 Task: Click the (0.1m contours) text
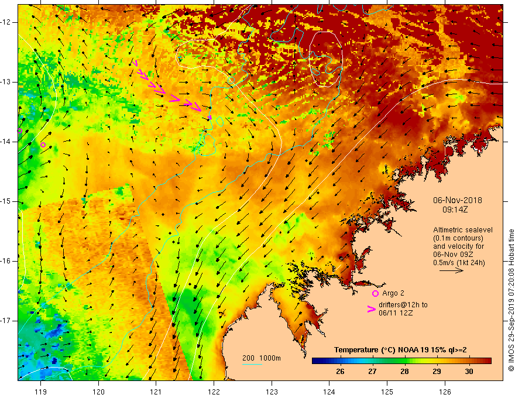[x=458, y=238]
